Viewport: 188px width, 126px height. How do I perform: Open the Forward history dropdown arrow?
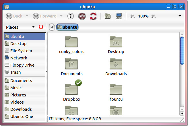[61, 16]
